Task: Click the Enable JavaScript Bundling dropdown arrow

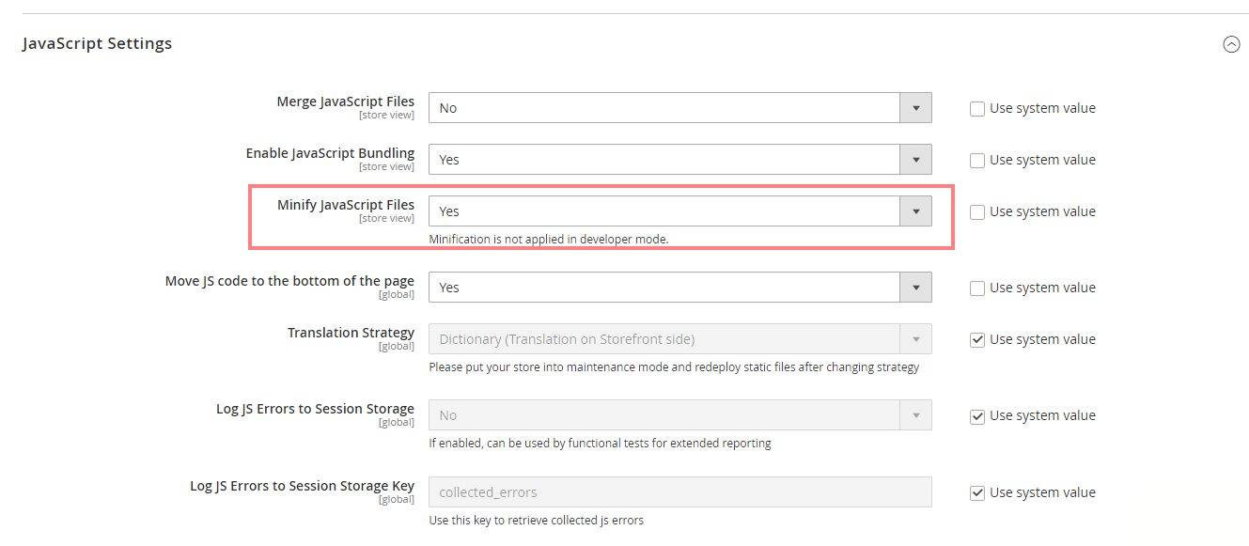Action: (x=915, y=160)
